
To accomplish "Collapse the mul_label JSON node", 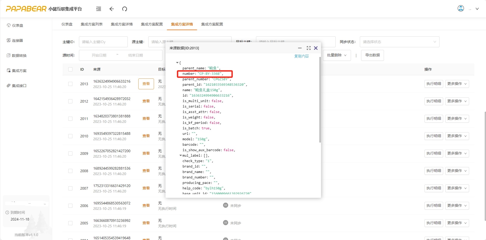I will click(180, 156).
